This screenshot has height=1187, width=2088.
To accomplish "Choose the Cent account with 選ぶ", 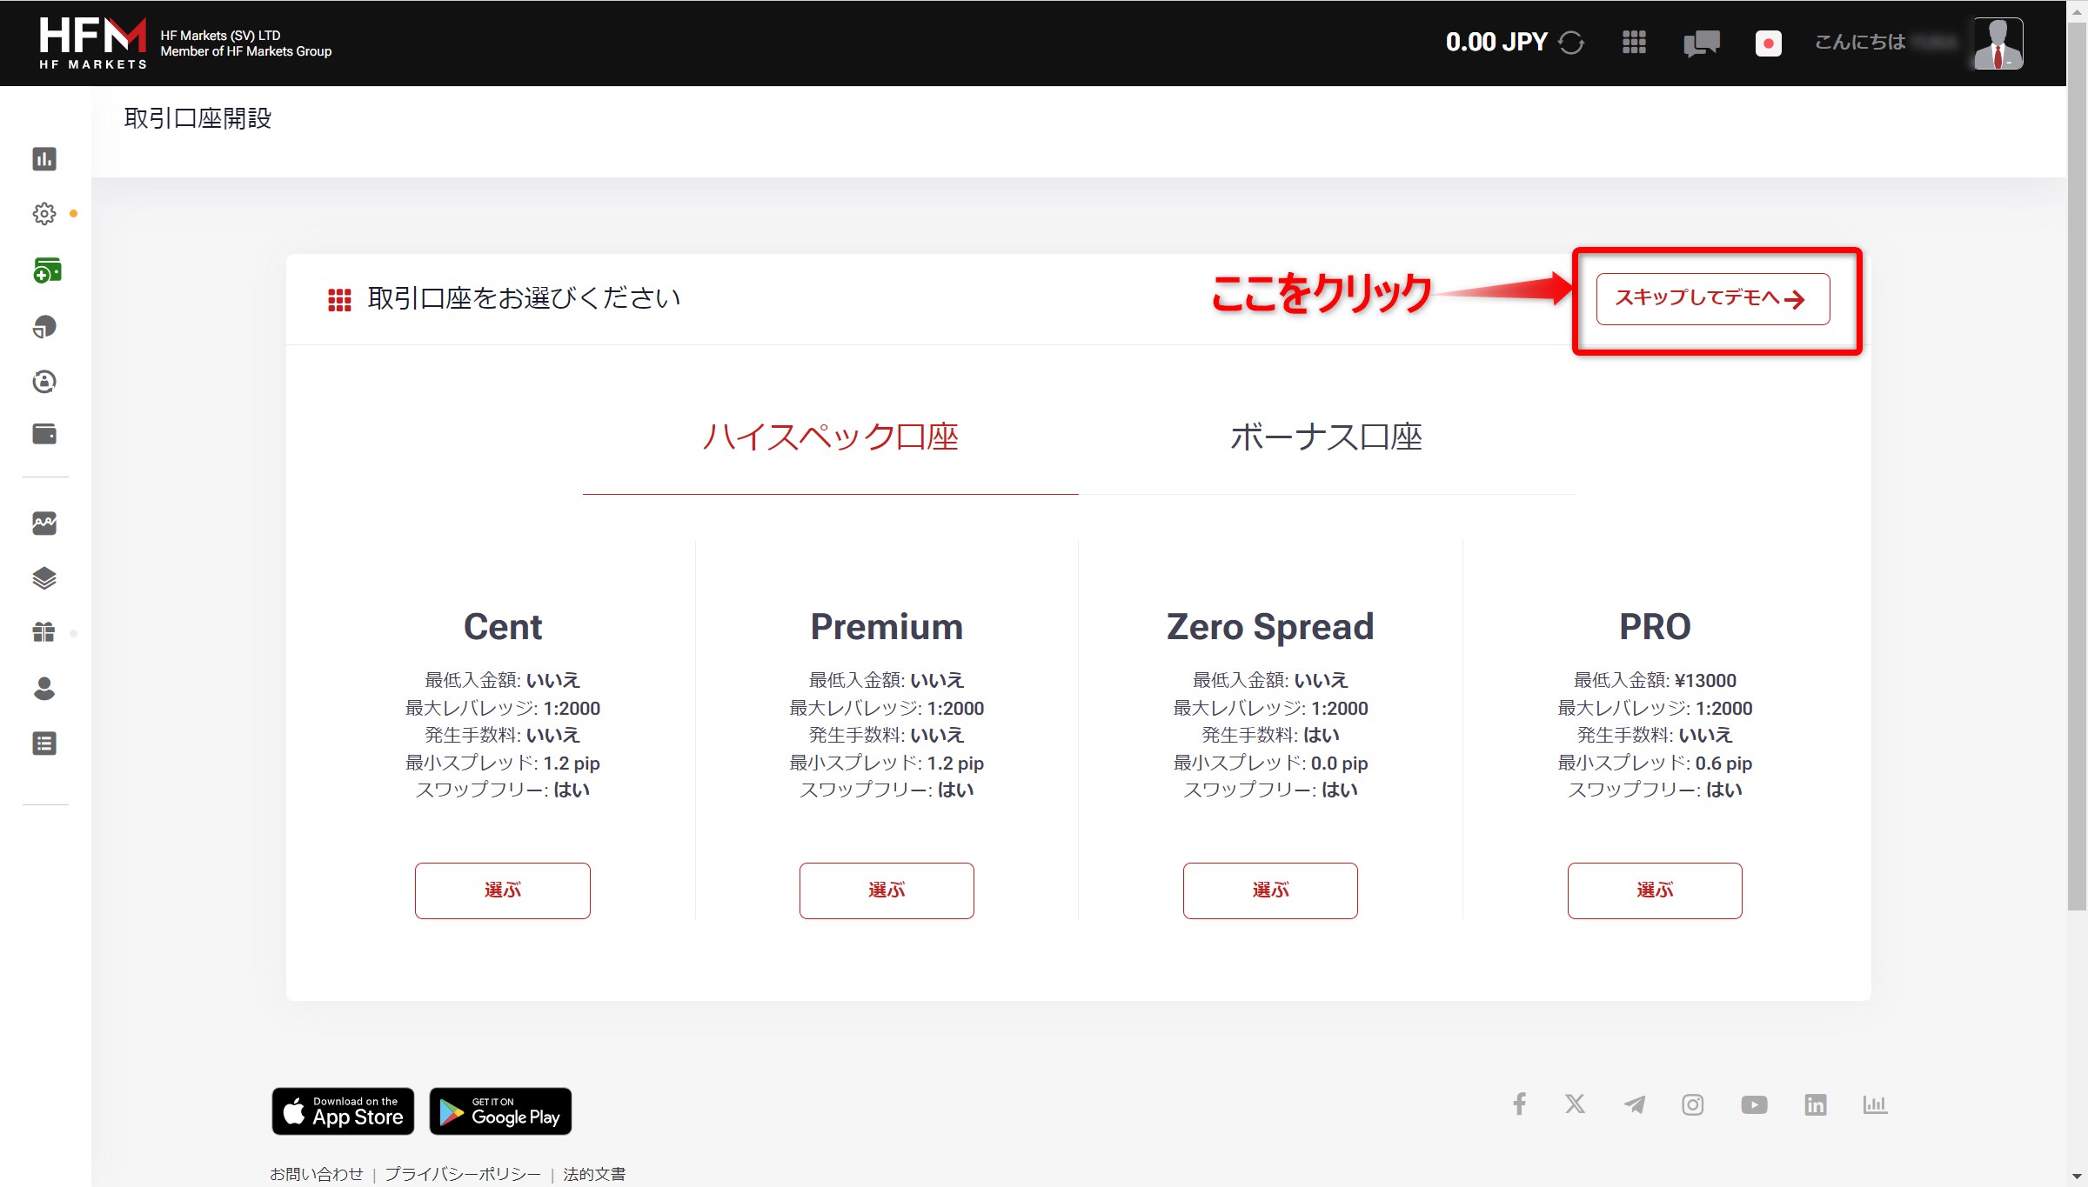I will 502,890.
